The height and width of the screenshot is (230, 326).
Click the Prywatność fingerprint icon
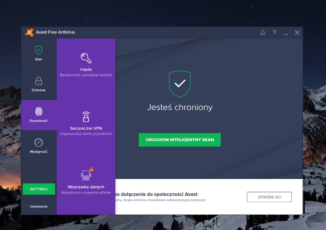tap(38, 112)
